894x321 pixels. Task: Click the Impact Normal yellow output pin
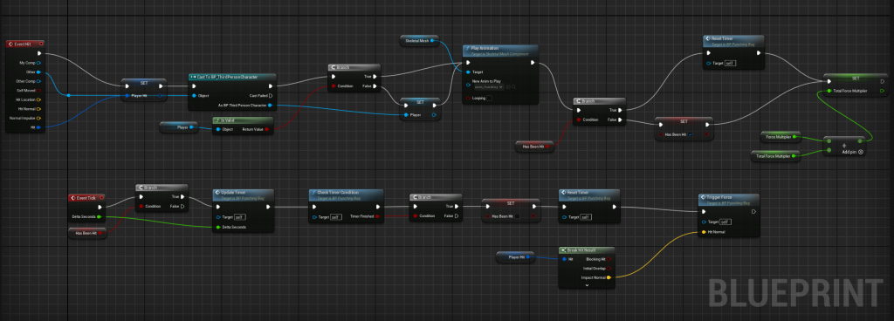pos(609,277)
